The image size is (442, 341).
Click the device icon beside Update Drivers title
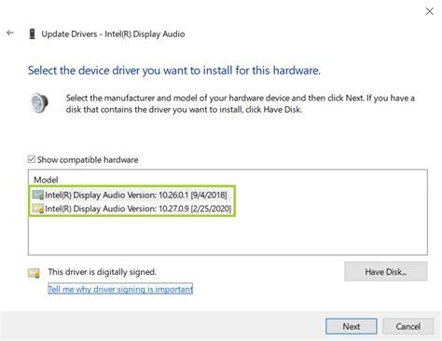(32, 34)
